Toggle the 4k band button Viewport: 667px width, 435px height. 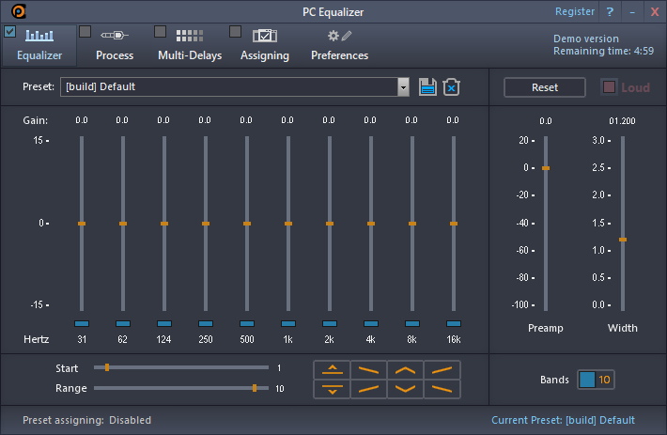[370, 323]
